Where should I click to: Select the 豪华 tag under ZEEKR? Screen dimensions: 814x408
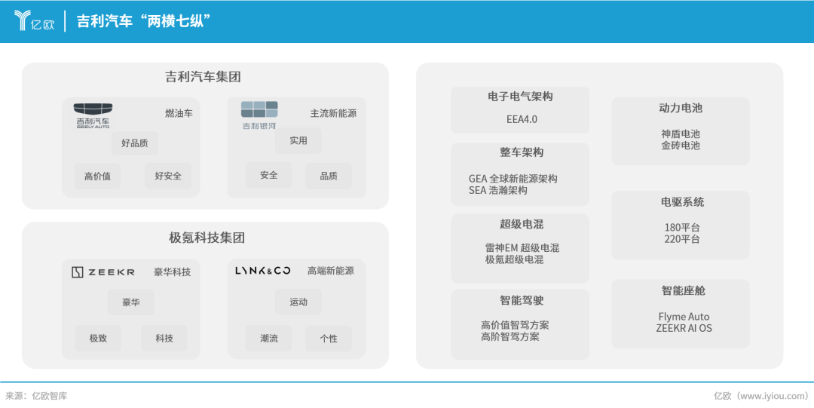[x=131, y=302]
